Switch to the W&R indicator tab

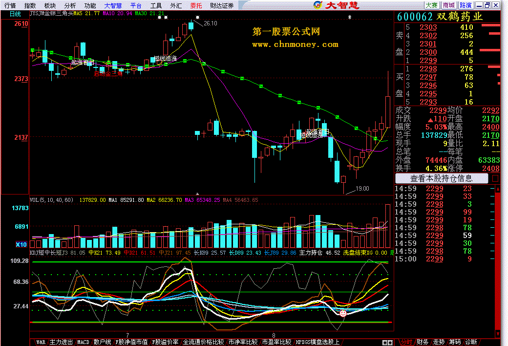click(41, 342)
